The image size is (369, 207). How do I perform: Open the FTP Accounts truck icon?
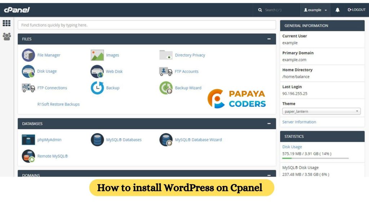click(166, 72)
